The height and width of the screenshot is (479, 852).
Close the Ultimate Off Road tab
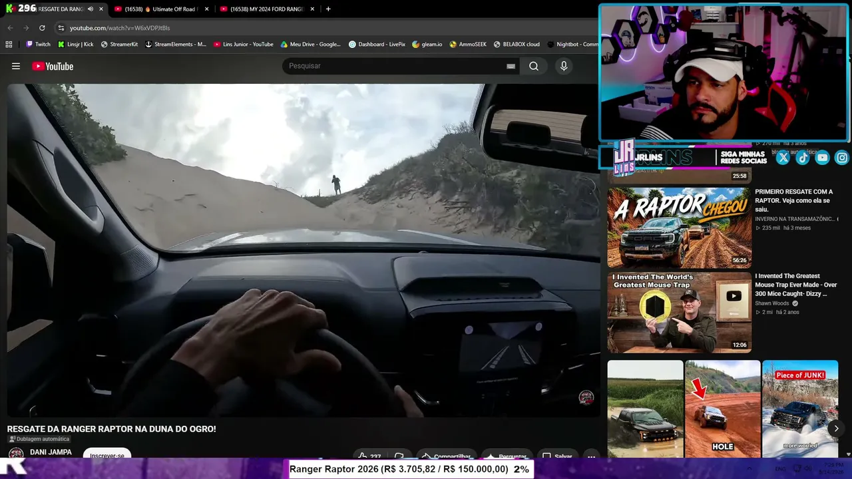(207, 9)
